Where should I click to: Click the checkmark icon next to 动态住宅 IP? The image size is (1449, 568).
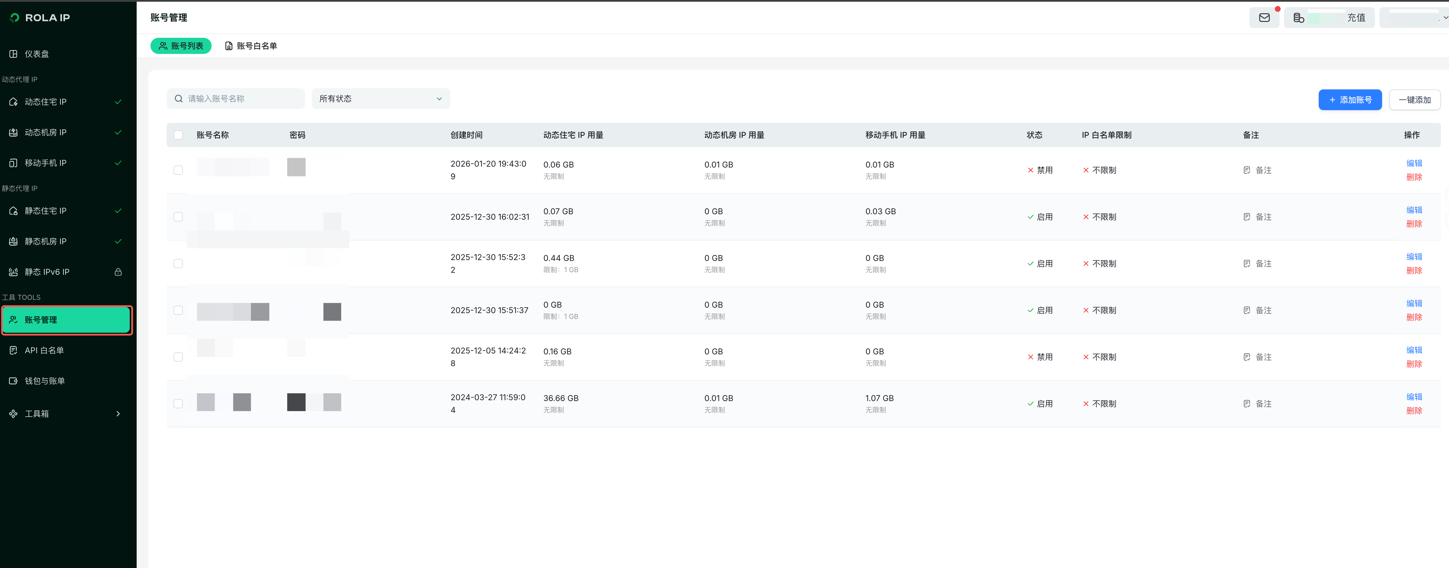tap(118, 102)
